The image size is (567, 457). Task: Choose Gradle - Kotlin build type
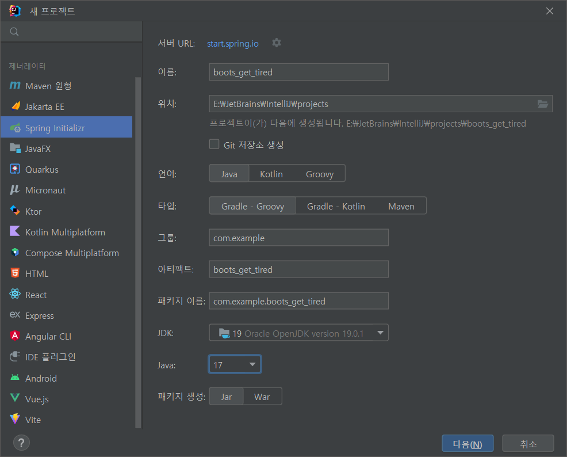[x=336, y=206]
